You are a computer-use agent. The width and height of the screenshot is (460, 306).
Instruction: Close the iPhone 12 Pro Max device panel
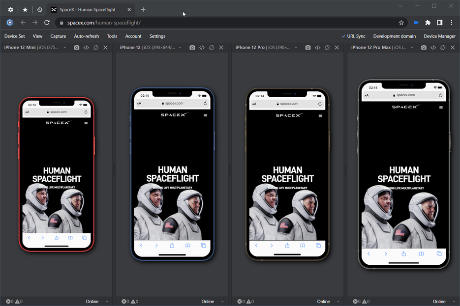point(452,48)
